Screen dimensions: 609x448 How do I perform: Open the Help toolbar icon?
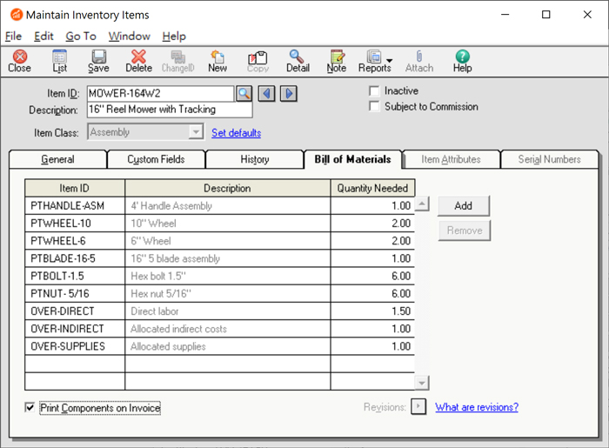[462, 62]
